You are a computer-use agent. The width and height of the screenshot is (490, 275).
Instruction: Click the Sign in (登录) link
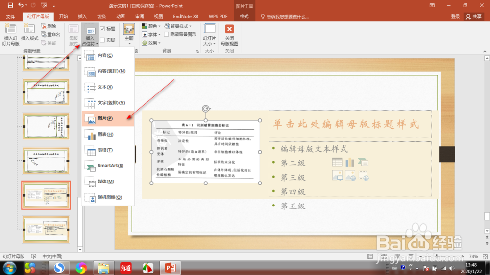[x=455, y=17]
